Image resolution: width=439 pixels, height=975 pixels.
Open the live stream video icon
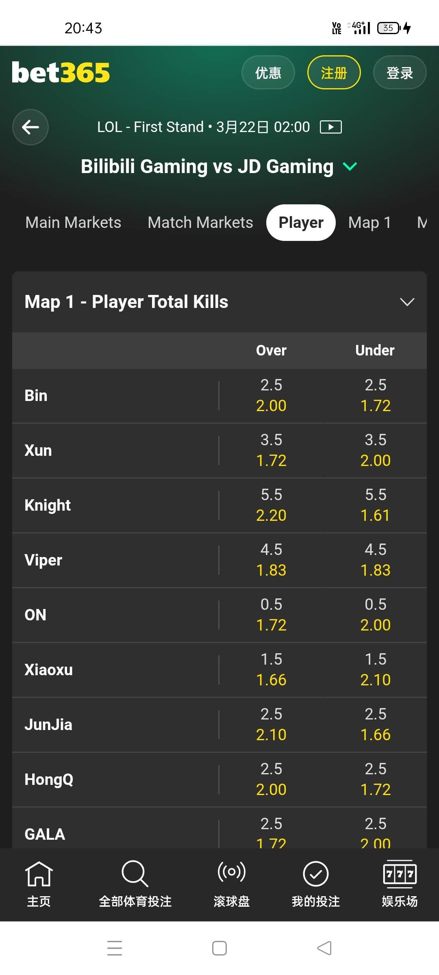point(330,127)
